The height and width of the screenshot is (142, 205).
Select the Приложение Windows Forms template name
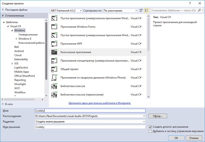click(78, 27)
